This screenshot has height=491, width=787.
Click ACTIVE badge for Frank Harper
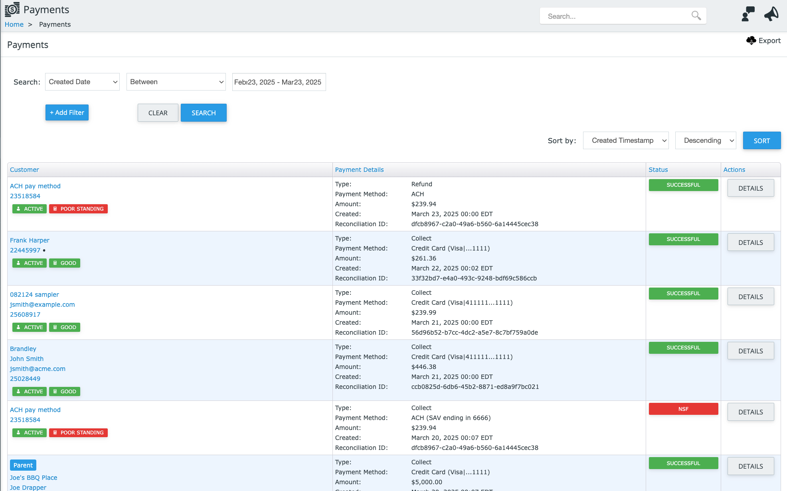click(30, 263)
